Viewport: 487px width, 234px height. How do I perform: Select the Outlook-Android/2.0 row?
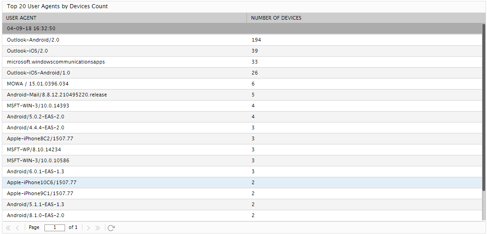pyautogui.click(x=241, y=40)
